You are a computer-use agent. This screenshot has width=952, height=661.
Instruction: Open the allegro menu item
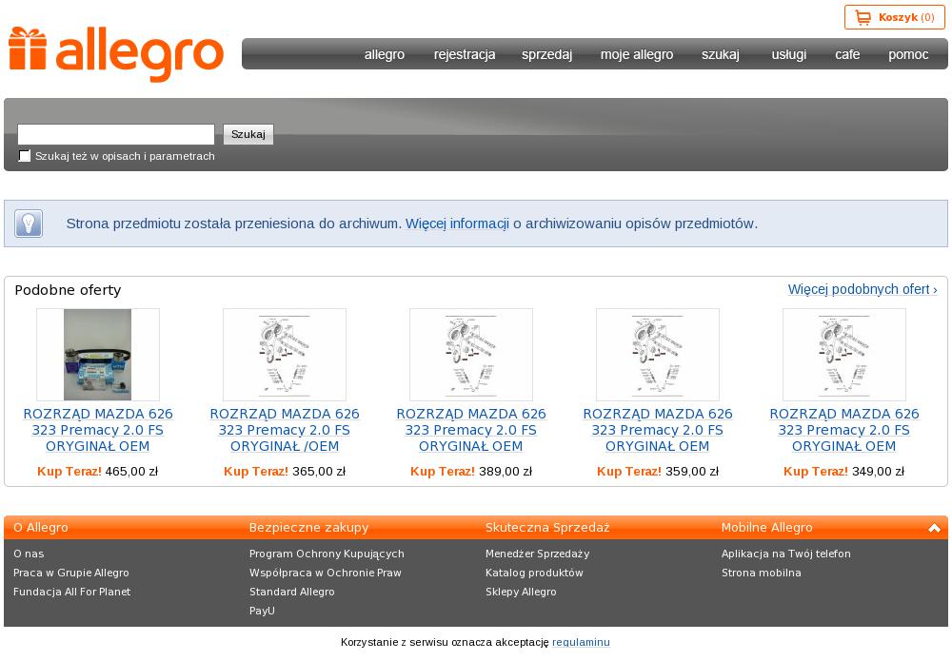(385, 54)
